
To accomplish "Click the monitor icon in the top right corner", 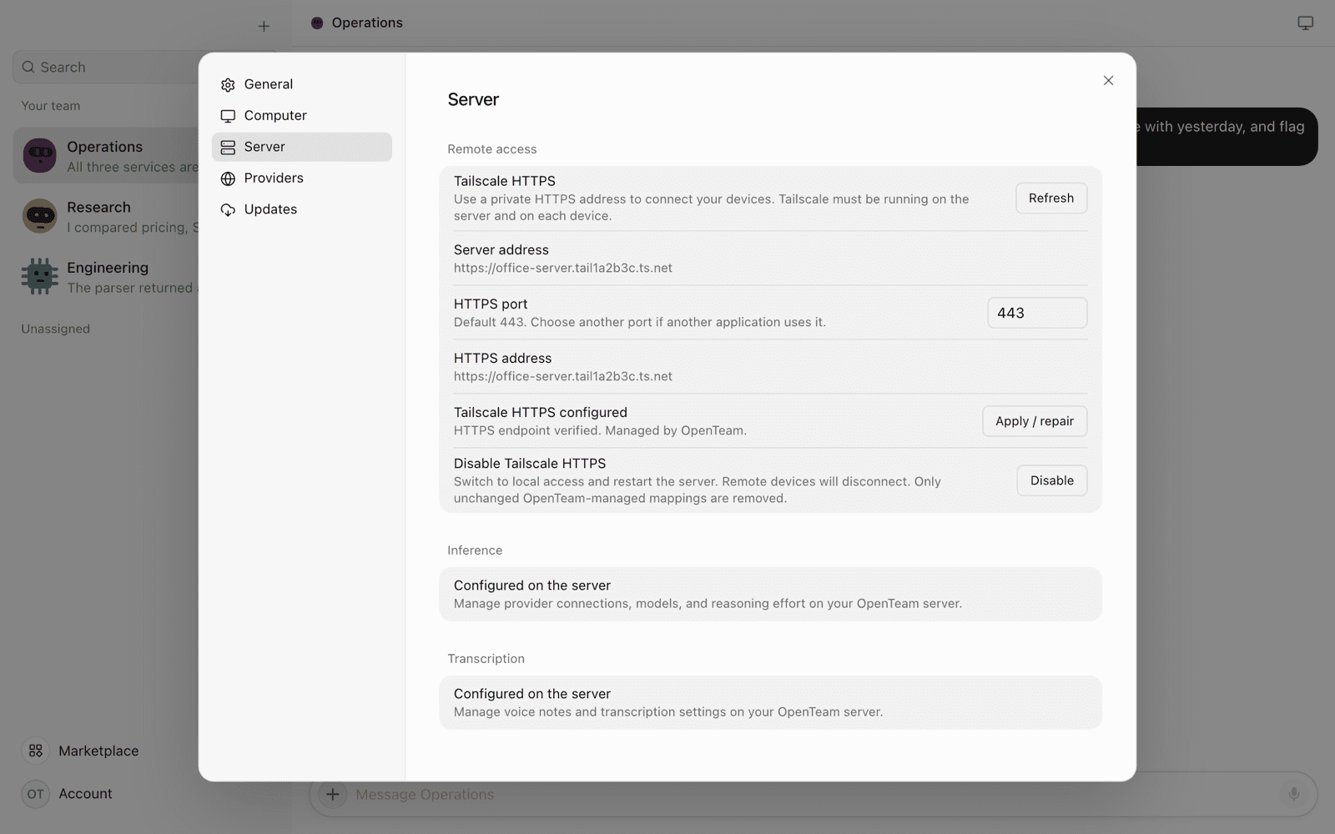I will pos(1305,23).
